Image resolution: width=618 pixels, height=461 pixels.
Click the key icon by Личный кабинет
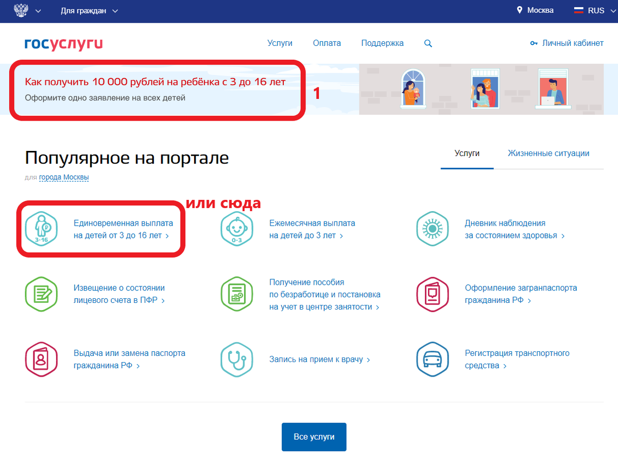point(534,43)
